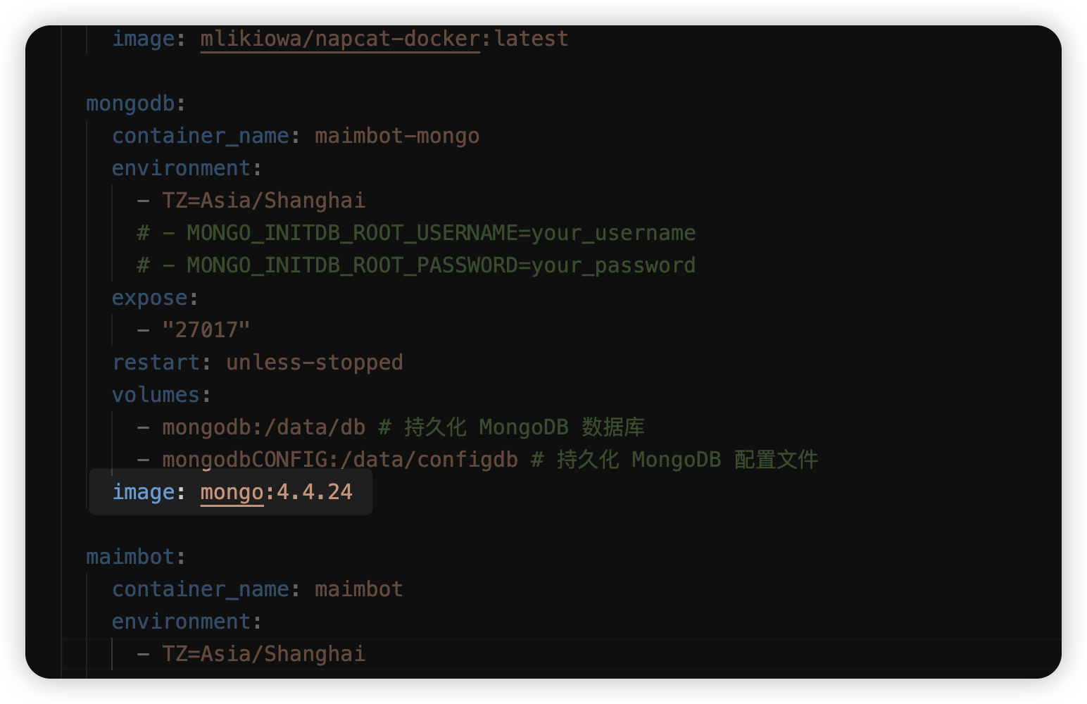Click the mongodb:/data/db volume entry
This screenshot has width=1087, height=704.
click(264, 427)
